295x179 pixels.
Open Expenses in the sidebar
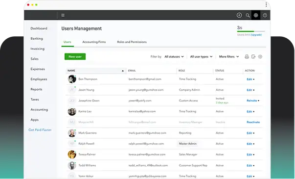tap(38, 69)
